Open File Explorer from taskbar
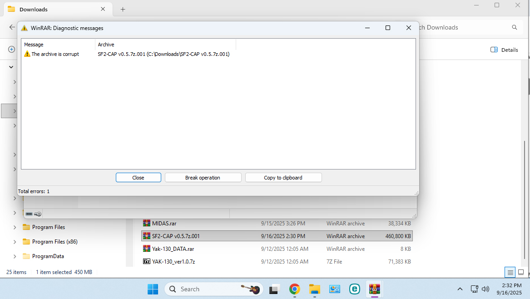530x299 pixels. click(314, 289)
